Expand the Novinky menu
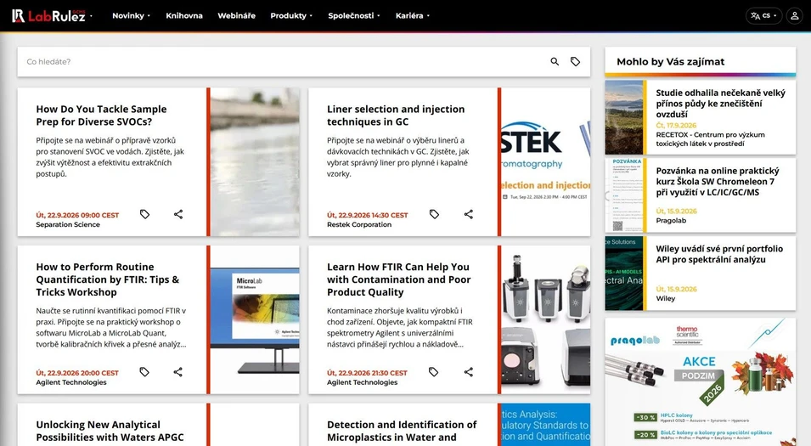Screen dimensions: 811x446 coord(131,15)
